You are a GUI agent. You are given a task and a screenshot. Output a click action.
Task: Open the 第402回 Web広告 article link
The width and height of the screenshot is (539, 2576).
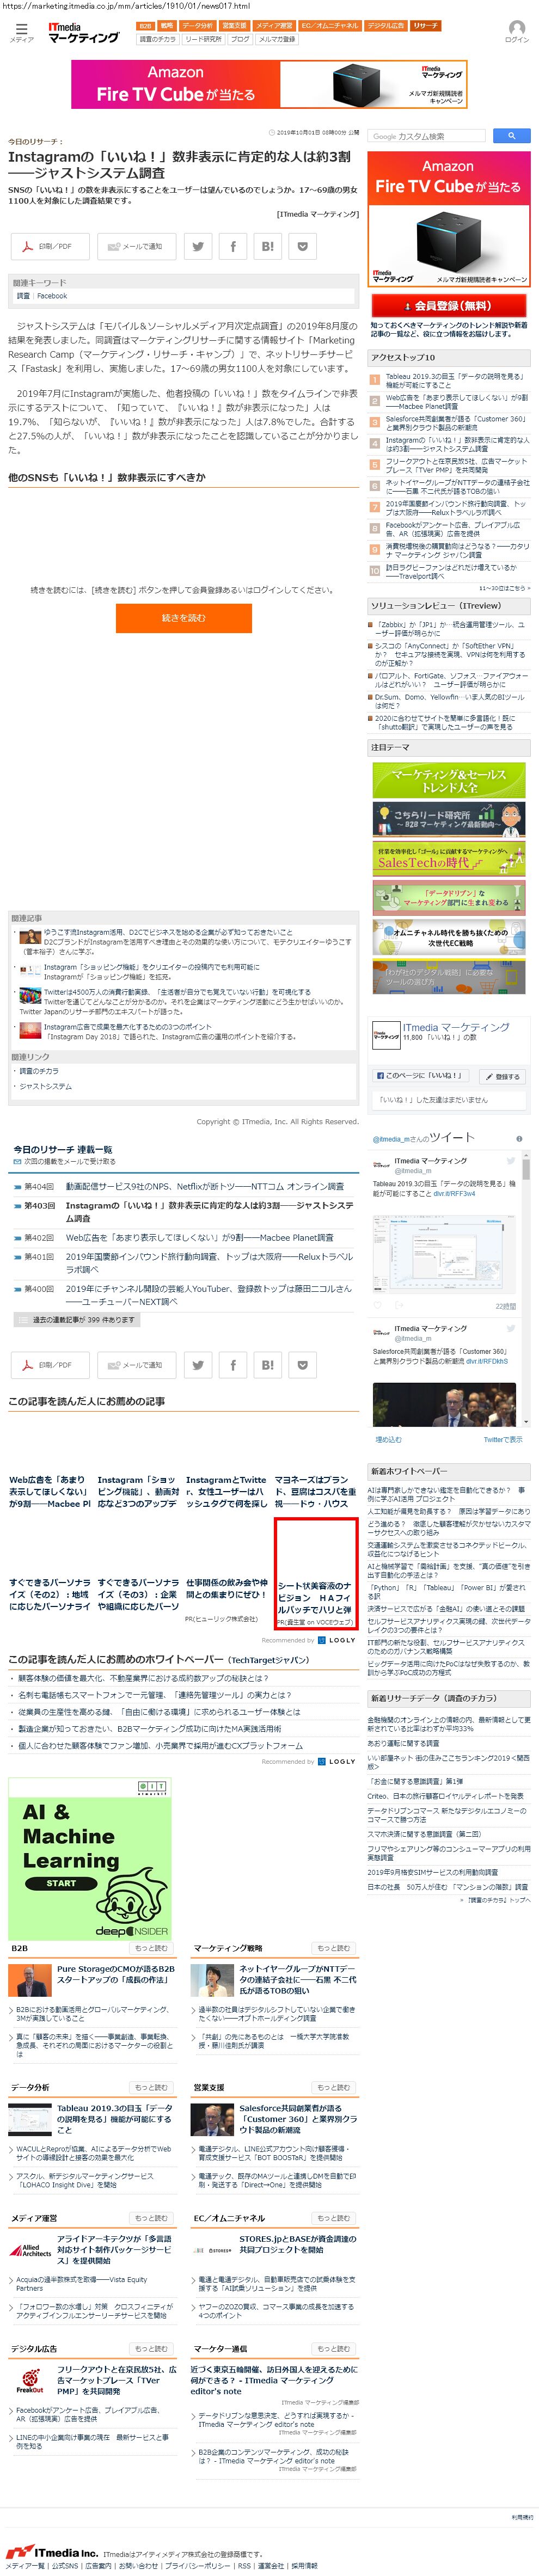(x=199, y=1237)
